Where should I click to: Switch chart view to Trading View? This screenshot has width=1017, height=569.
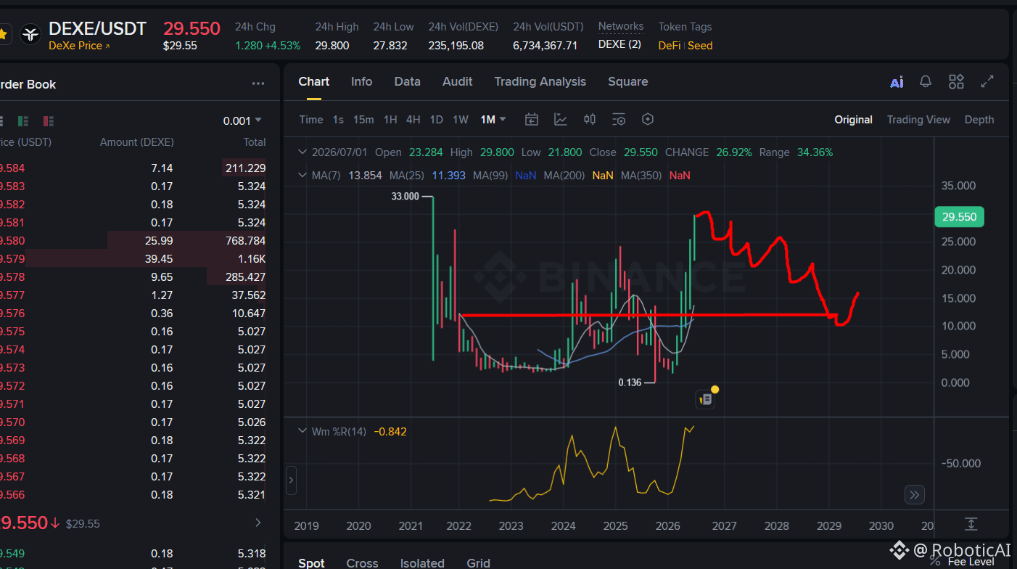pyautogui.click(x=918, y=120)
